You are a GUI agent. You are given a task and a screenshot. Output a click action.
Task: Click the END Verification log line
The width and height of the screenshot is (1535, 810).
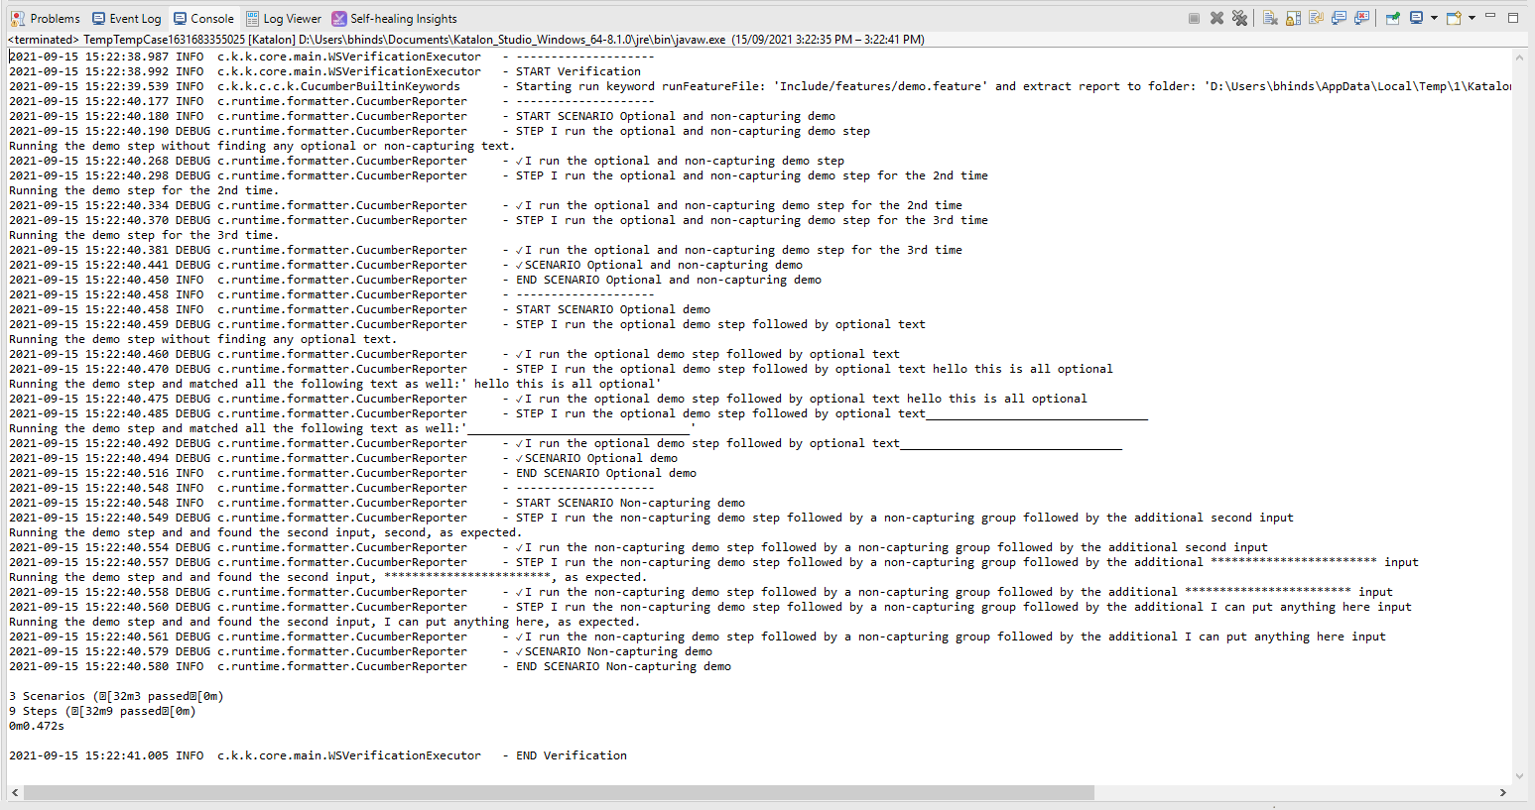coord(318,754)
